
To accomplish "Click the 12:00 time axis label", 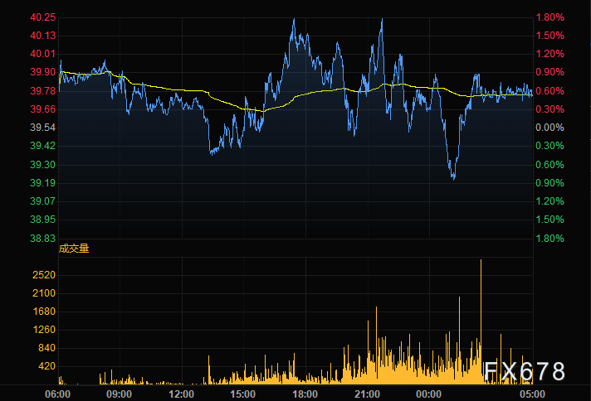I will pyautogui.click(x=181, y=394).
